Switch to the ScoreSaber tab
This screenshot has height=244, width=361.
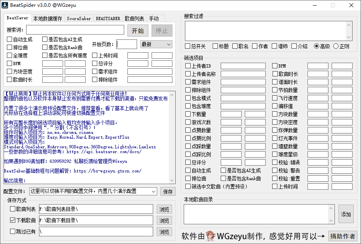point(78,18)
